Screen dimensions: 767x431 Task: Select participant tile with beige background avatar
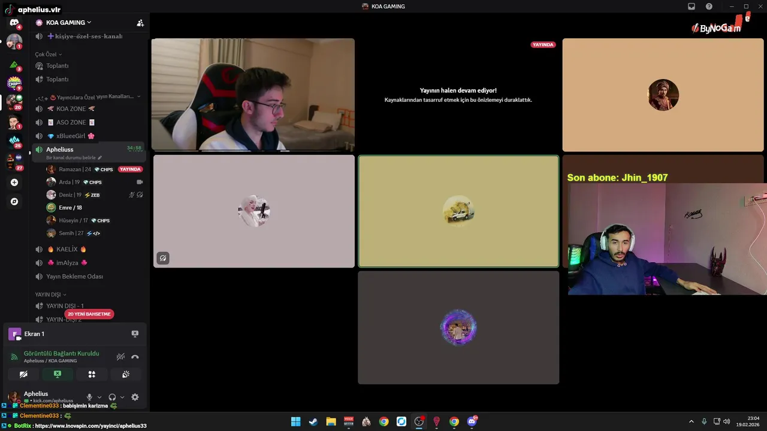pyautogui.click(x=663, y=95)
